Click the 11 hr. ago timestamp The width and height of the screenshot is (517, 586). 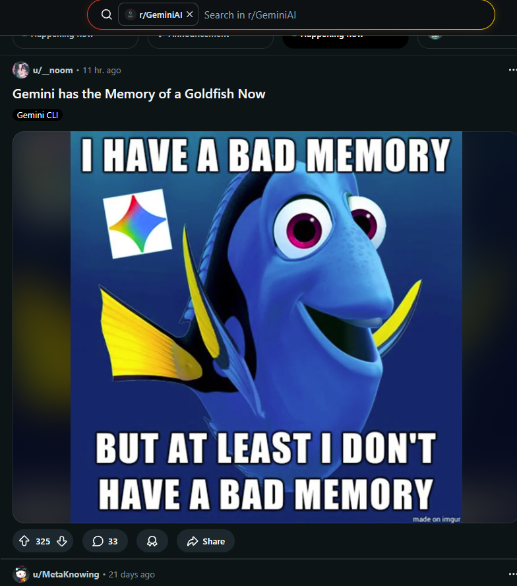click(x=102, y=70)
